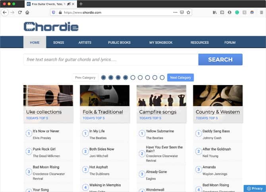Click the chords and lyrics search field

point(111,60)
